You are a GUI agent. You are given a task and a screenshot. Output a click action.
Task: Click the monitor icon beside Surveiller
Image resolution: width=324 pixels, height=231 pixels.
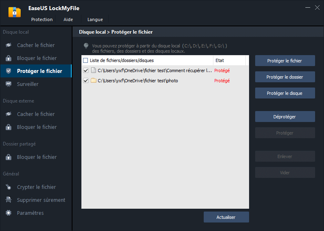tap(9, 84)
